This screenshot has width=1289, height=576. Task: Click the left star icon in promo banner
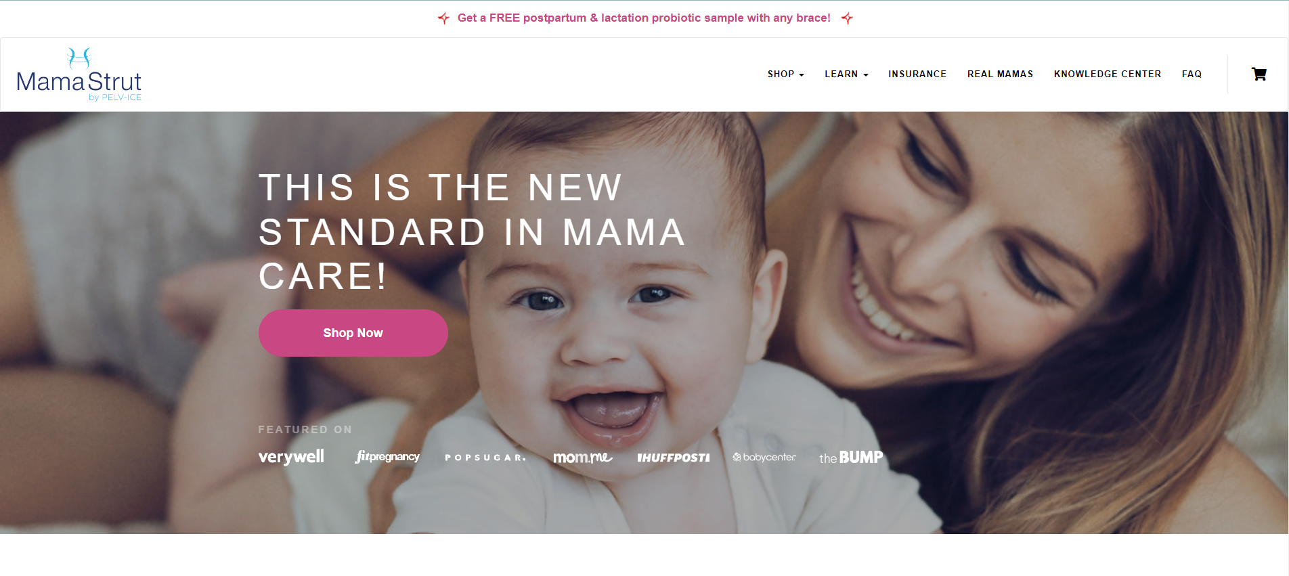pyautogui.click(x=443, y=18)
